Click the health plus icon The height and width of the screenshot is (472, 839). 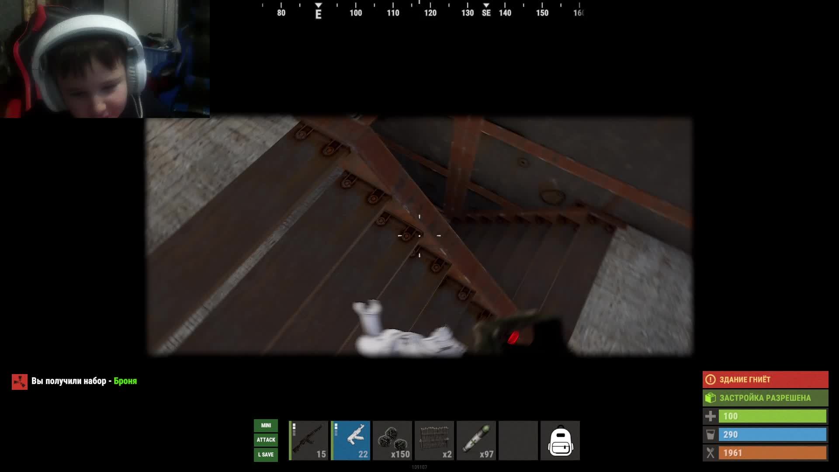click(x=711, y=416)
